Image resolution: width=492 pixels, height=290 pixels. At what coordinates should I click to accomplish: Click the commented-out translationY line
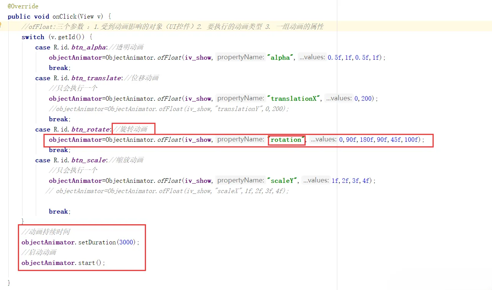(x=169, y=109)
